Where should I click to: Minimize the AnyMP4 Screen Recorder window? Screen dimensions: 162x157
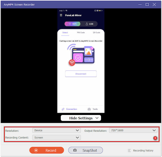[140, 5]
